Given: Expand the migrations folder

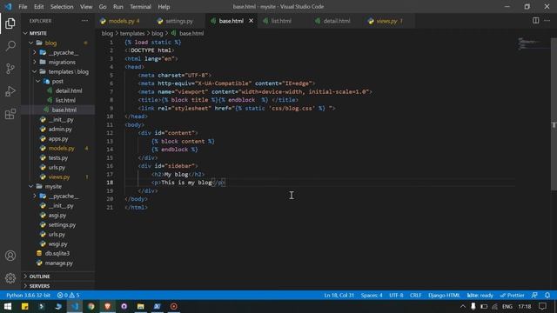Looking at the screenshot, I should tap(58, 62).
